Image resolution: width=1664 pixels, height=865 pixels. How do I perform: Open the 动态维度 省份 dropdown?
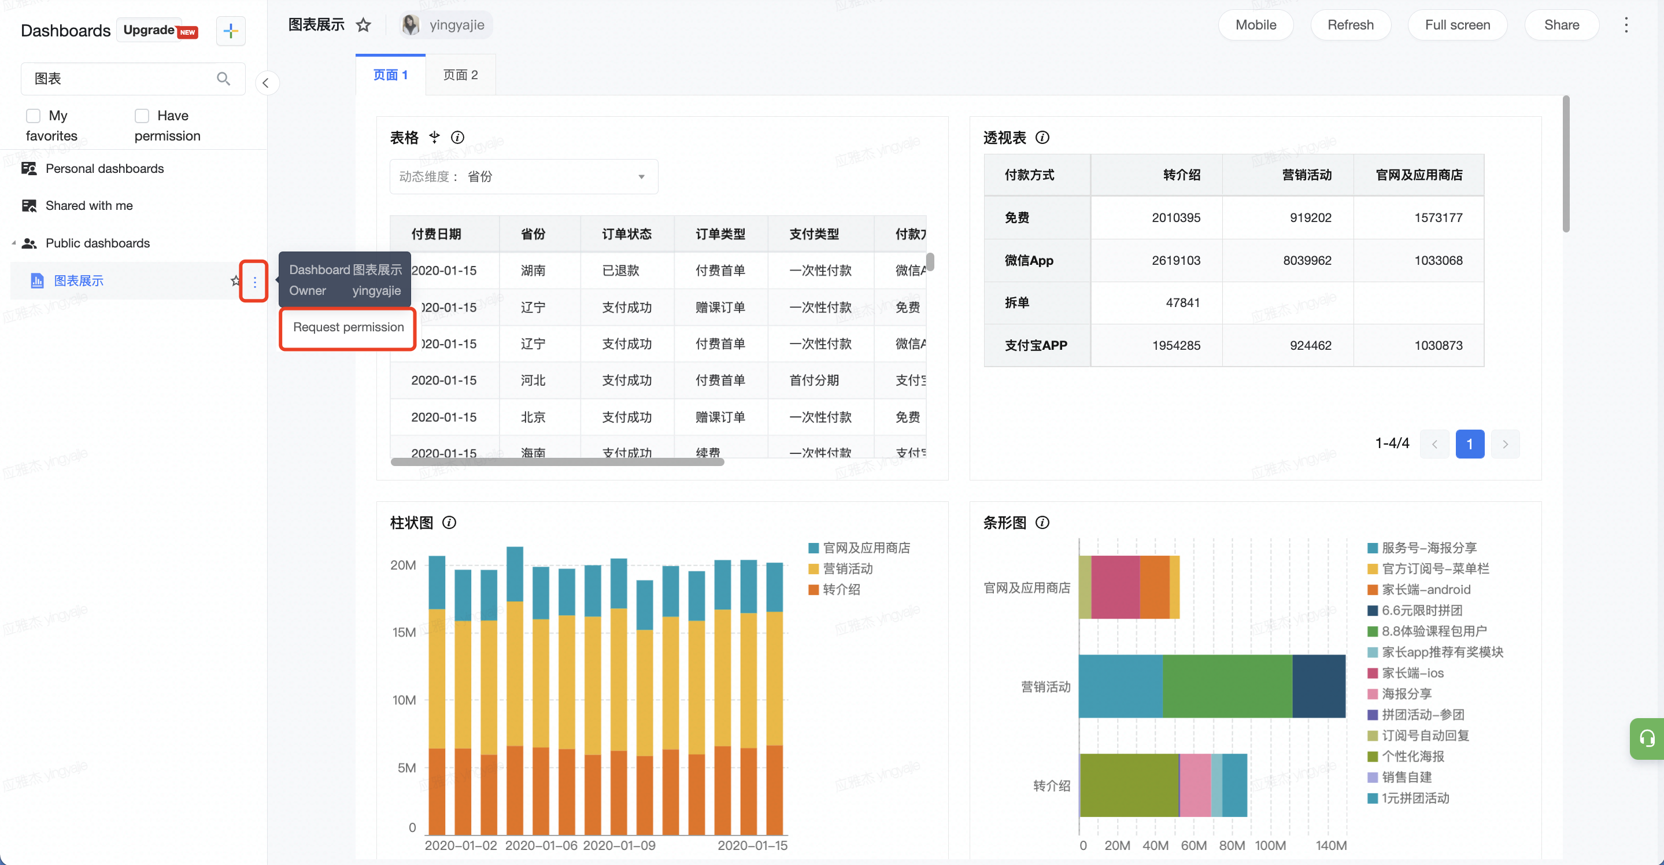pos(523,176)
